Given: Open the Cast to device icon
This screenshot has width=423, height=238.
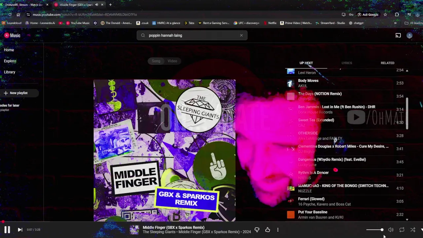Looking at the screenshot, I should click(398, 35).
